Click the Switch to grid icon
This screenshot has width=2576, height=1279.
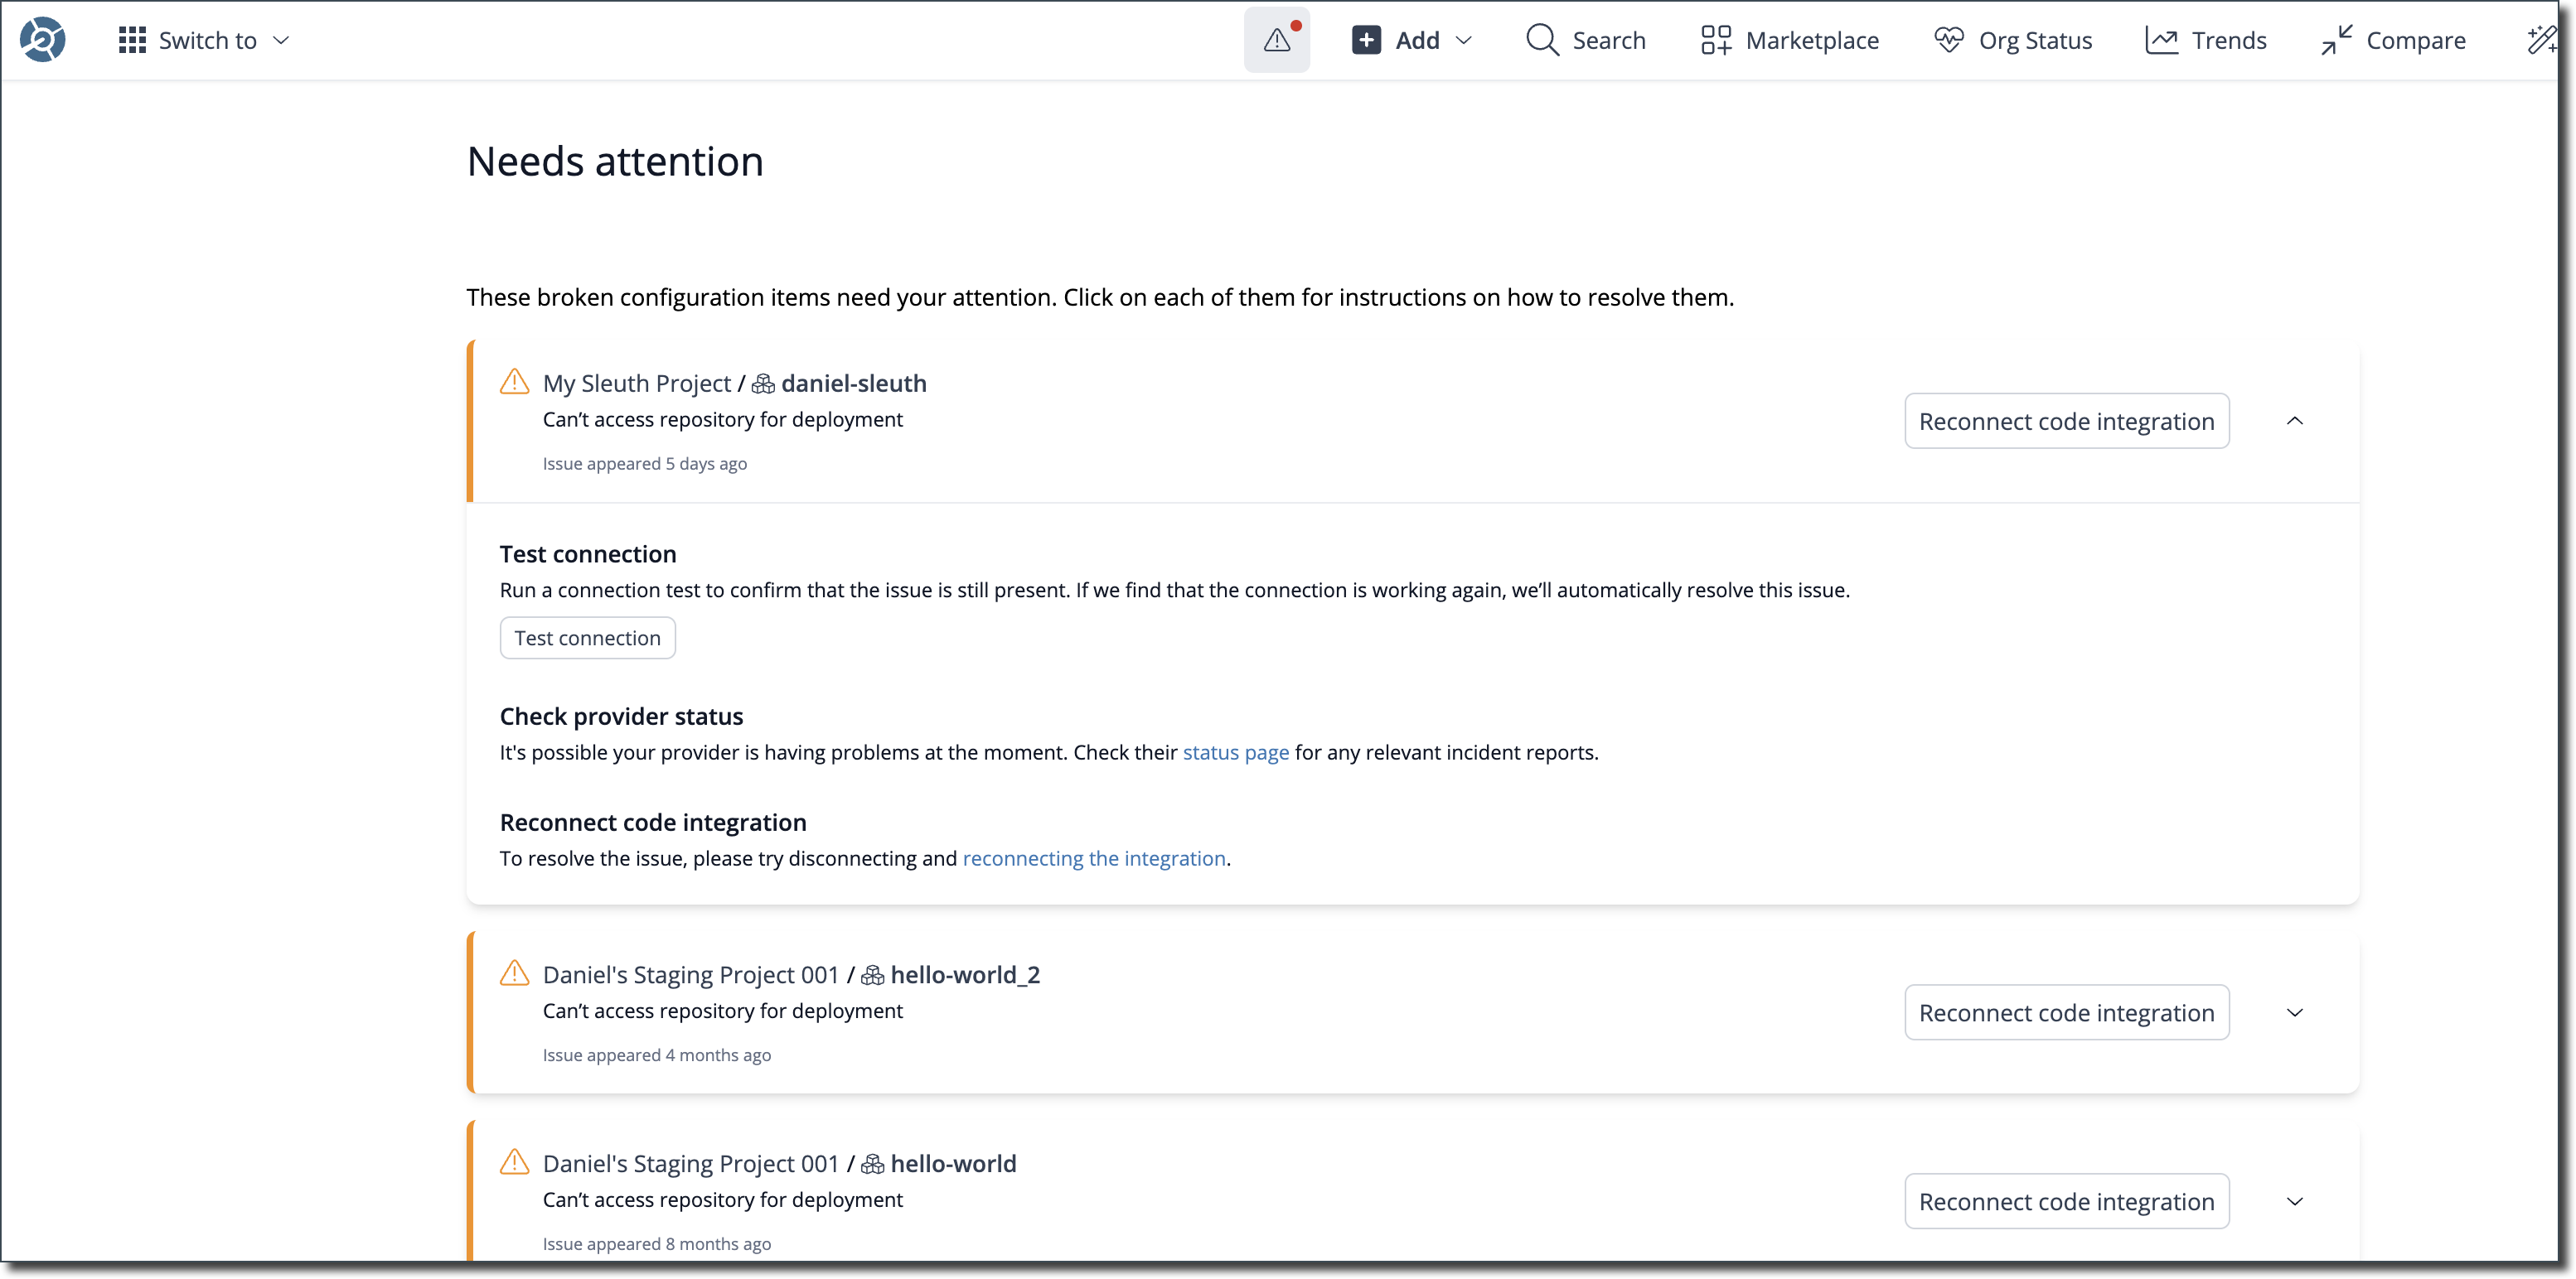point(132,40)
